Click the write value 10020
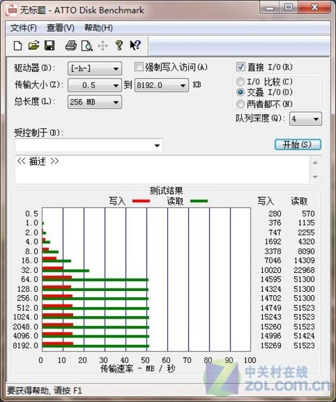Viewport: 336px width, 402px height. [271, 270]
